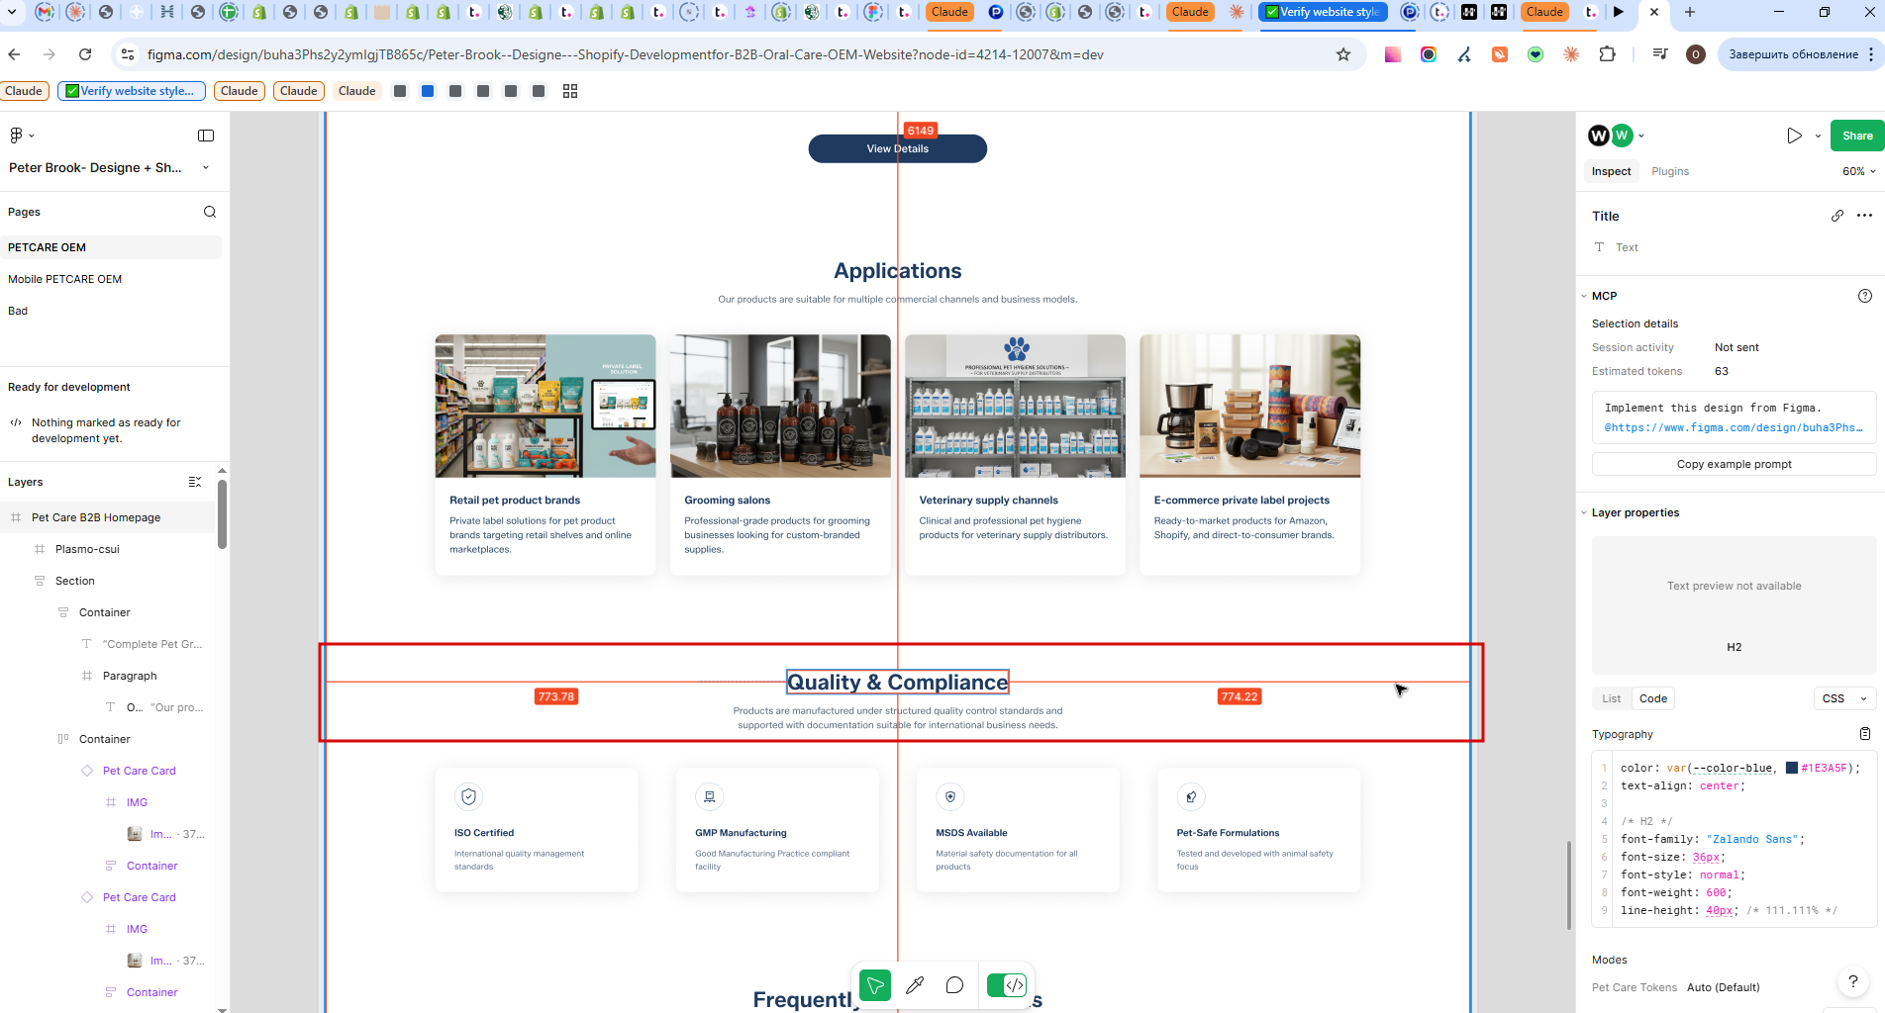Select the Paragraph layer
The width and height of the screenshot is (1885, 1013).
(107, 676)
